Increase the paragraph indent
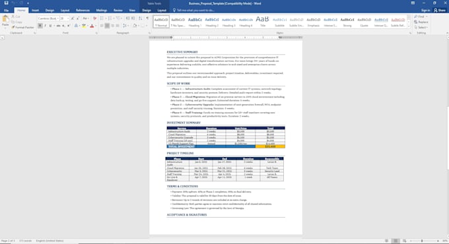This screenshot has height=244, width=449. tap(133, 18)
